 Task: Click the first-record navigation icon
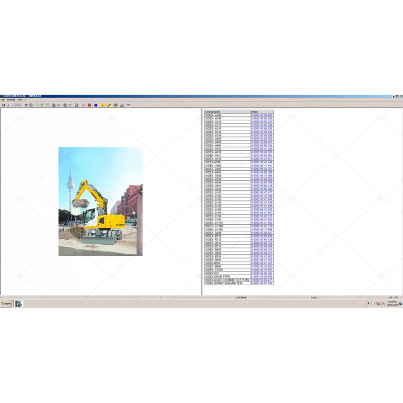[x=4, y=104]
